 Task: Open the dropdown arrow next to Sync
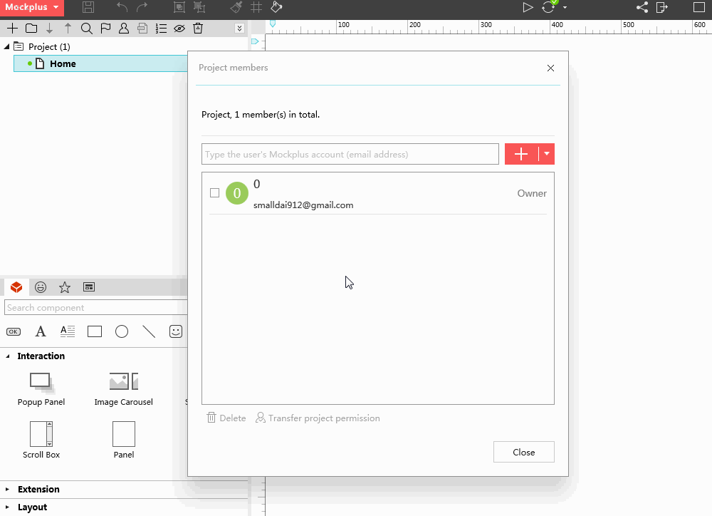(x=565, y=7)
